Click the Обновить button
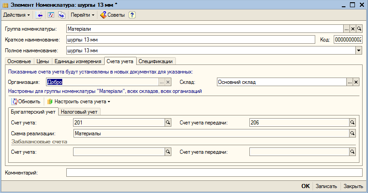Viewport: 368px width, 193px height. pos(26,101)
